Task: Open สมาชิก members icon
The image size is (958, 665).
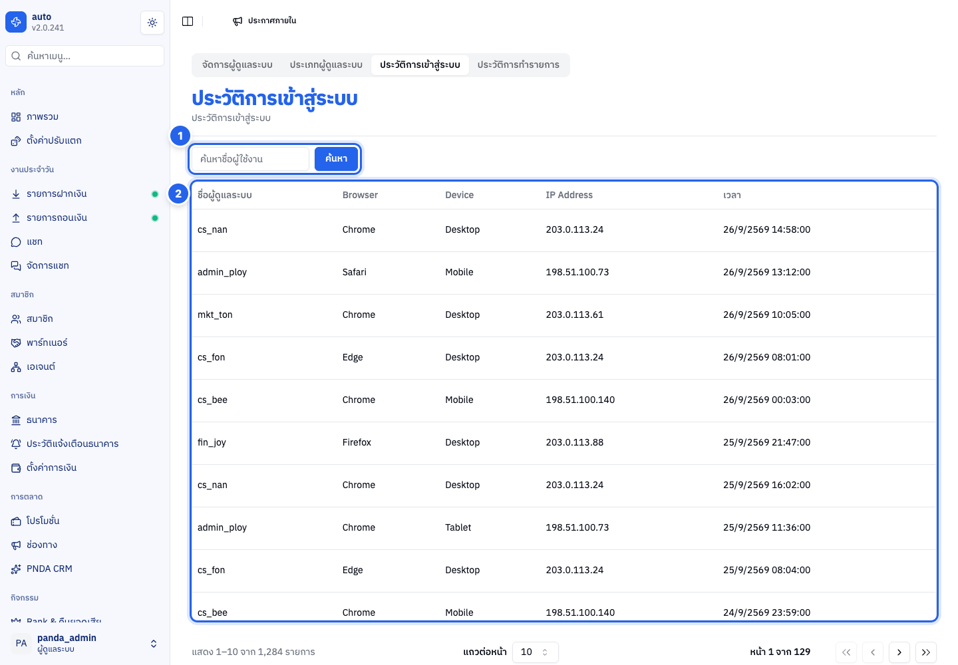Action: click(x=16, y=319)
